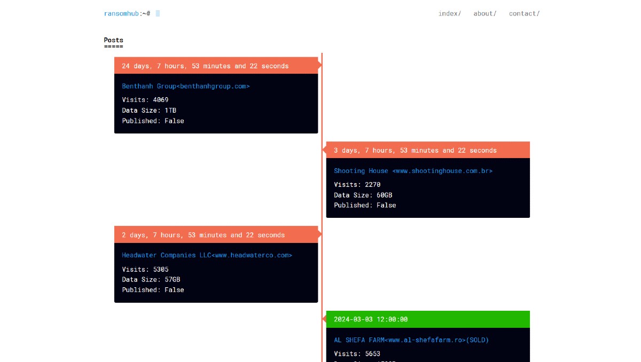The image size is (641, 362).
Task: Click the Published: False field on Benthanh post
Action: coord(153,121)
